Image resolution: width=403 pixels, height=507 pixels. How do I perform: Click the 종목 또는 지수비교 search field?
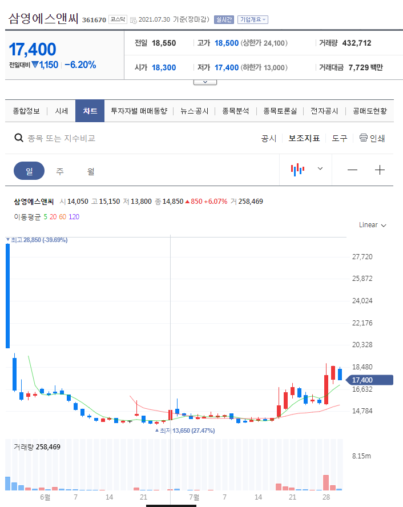62,138
